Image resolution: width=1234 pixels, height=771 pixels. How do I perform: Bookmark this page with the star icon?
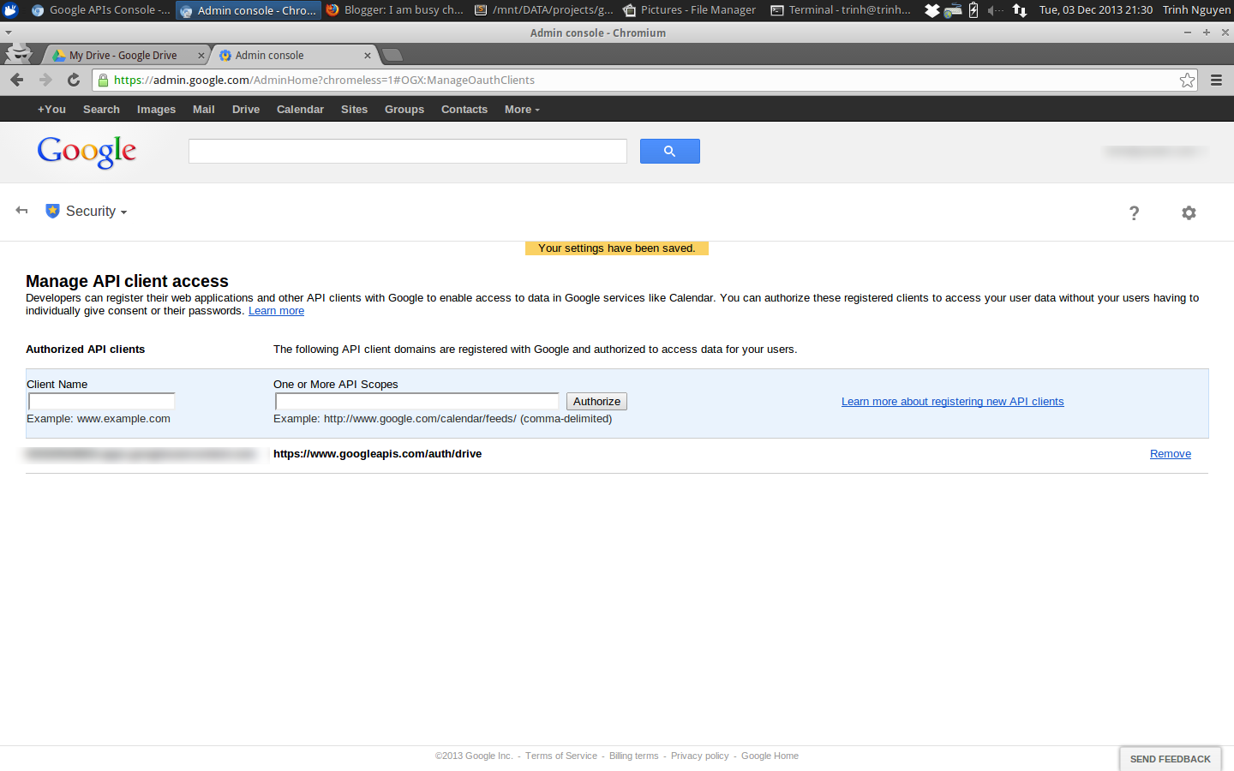coord(1187,80)
